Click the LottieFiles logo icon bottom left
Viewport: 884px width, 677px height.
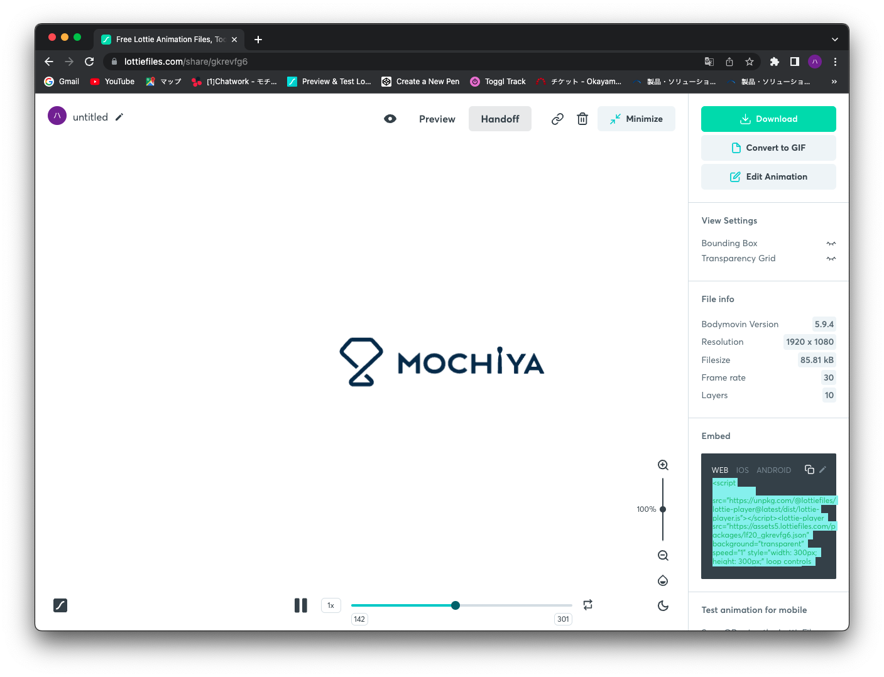tap(60, 605)
